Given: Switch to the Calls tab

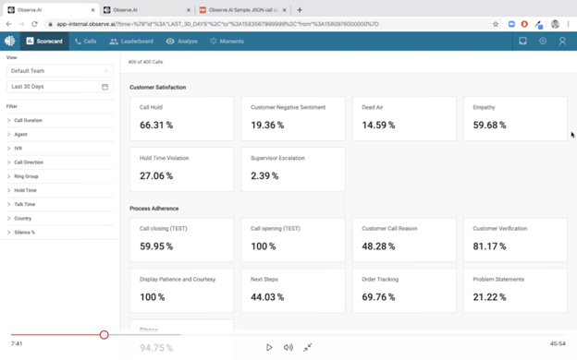Looking at the screenshot, I should [85, 42].
